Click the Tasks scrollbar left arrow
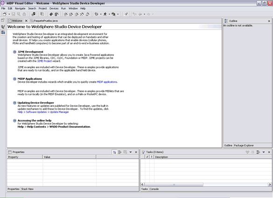 tap(142, 184)
